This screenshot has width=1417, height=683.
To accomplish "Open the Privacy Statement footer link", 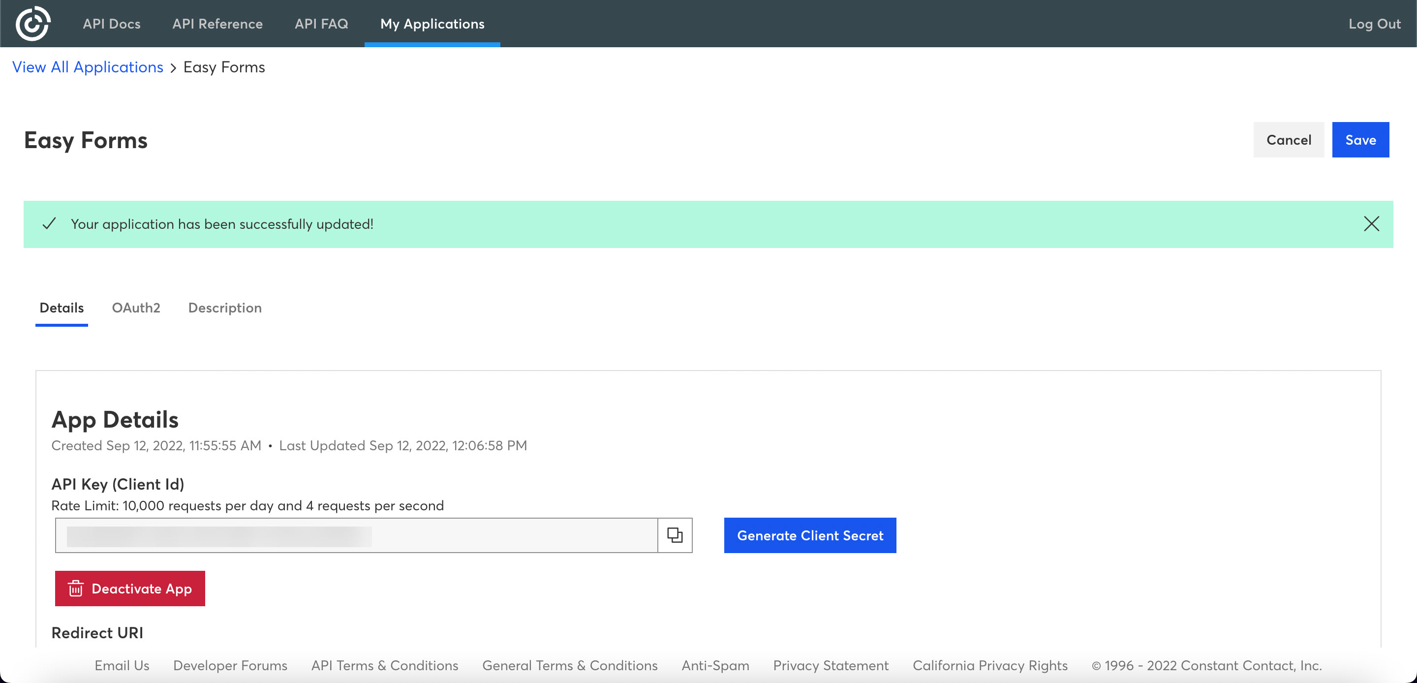I will point(831,665).
